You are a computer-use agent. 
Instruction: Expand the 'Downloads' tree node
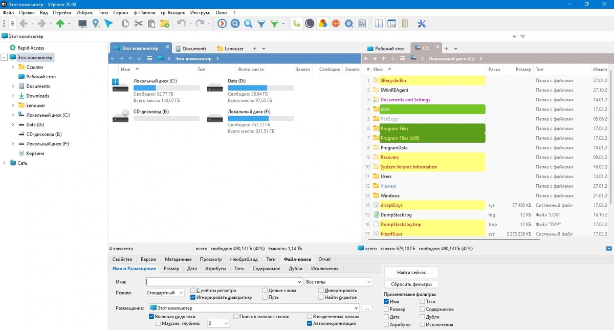click(x=13, y=96)
